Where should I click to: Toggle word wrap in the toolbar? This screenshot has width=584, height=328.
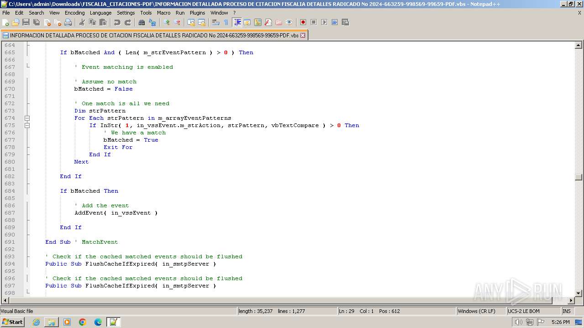tap(216, 22)
